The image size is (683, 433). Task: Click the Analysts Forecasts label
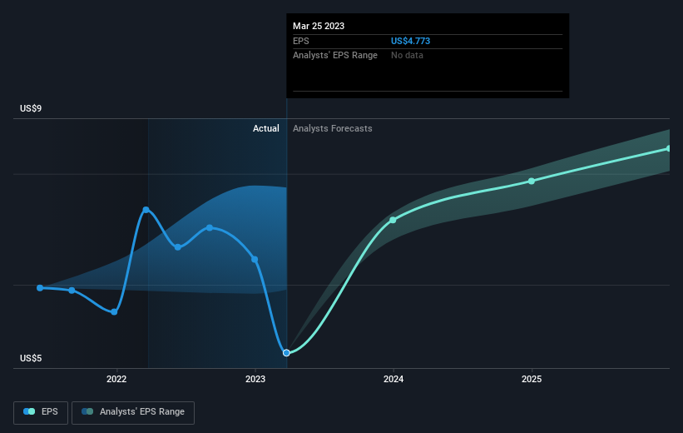point(333,128)
